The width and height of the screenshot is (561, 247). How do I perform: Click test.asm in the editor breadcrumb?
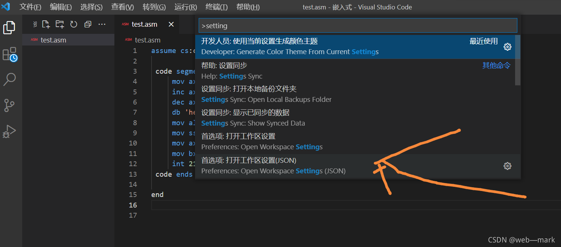147,40
